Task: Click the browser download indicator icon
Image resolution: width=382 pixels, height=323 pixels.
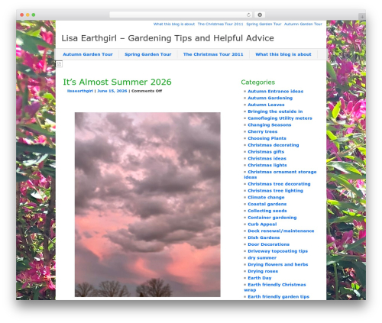Action: point(260,15)
